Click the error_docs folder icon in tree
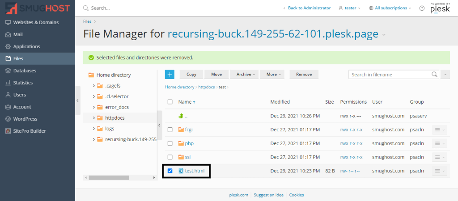458x201 pixels. click(x=100, y=107)
